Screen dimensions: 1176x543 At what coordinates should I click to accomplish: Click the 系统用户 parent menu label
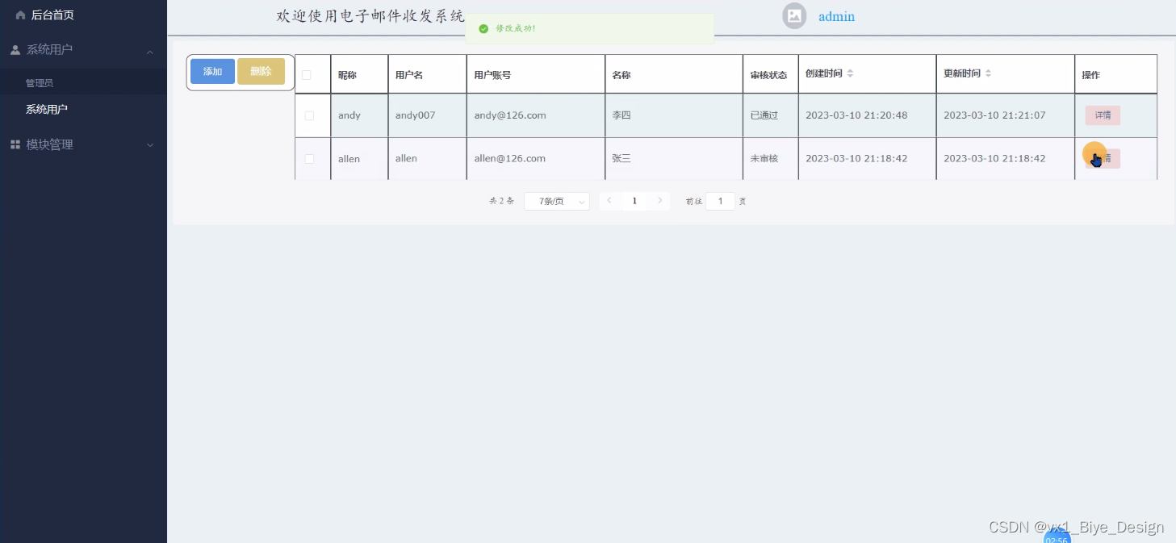point(50,50)
